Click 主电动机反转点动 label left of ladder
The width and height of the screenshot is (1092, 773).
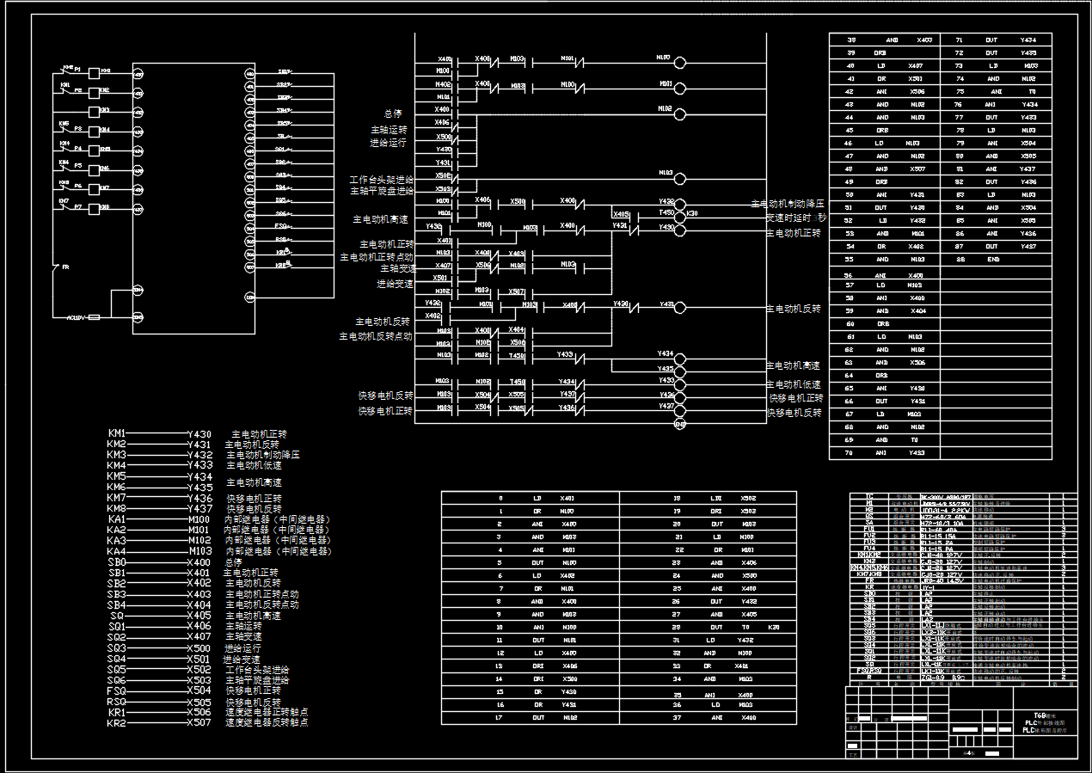pos(376,336)
